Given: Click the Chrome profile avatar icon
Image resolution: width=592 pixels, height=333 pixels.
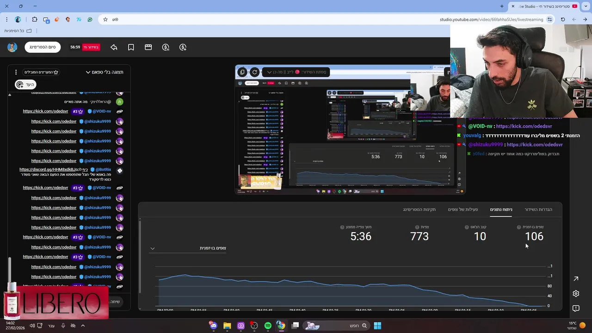Looking at the screenshot, I should [x=18, y=19].
